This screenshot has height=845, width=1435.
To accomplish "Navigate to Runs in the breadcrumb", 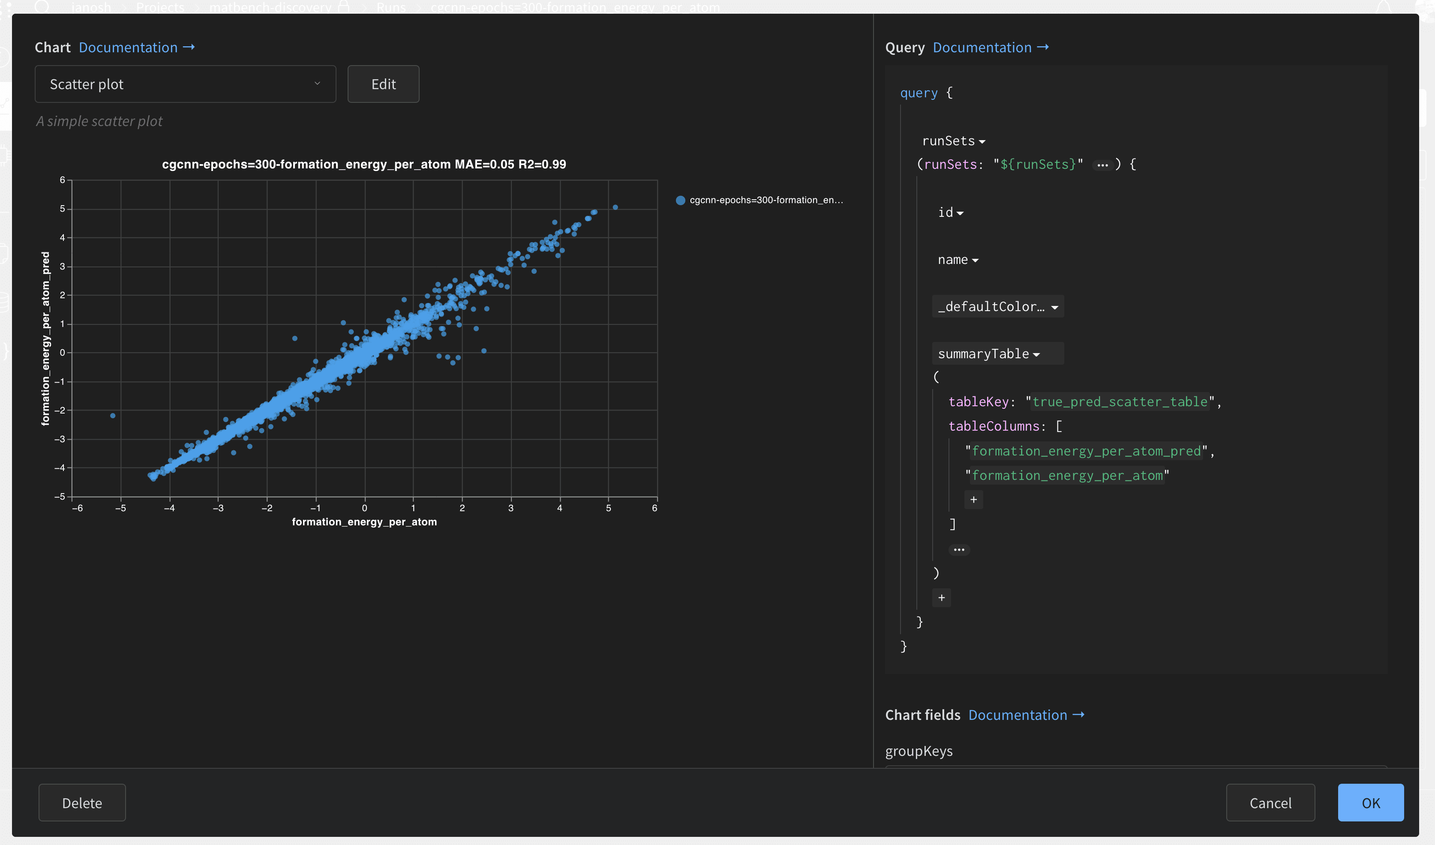I will (390, 7).
